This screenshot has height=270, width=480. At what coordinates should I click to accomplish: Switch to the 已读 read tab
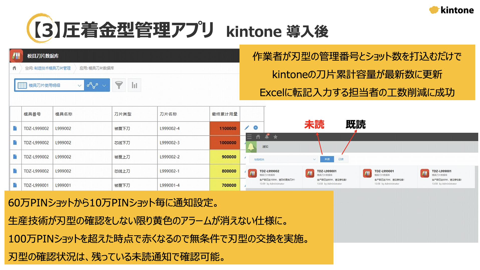coord(341,159)
